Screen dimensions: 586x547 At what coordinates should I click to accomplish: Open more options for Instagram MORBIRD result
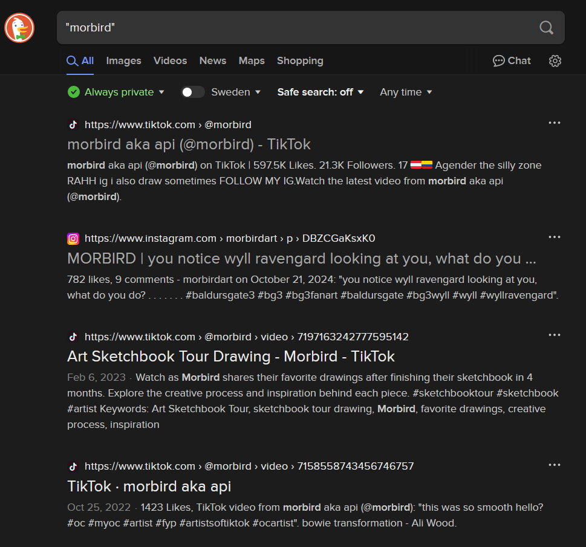[554, 237]
